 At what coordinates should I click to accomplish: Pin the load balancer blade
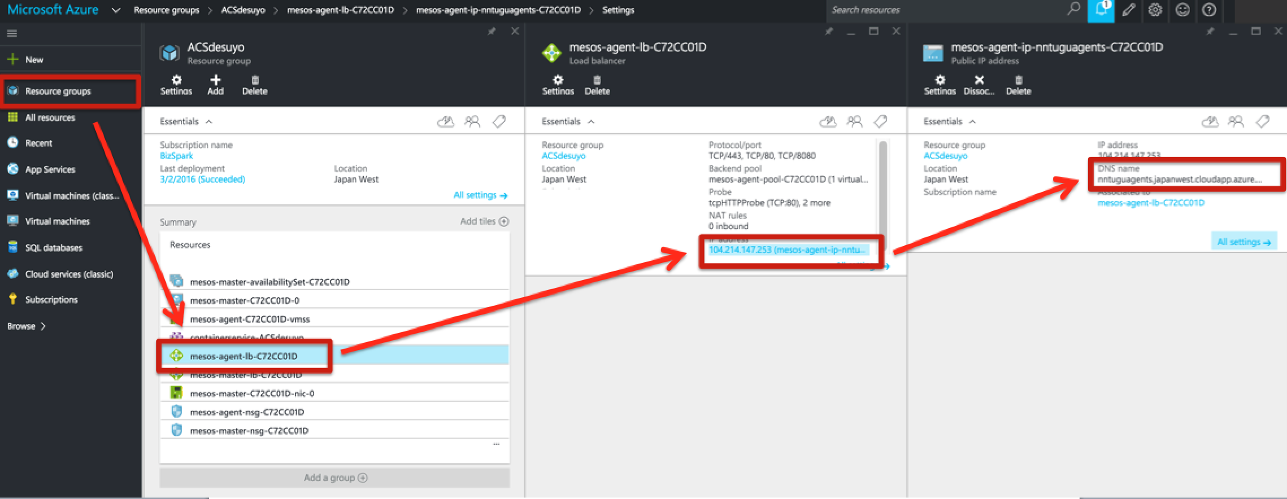[829, 32]
